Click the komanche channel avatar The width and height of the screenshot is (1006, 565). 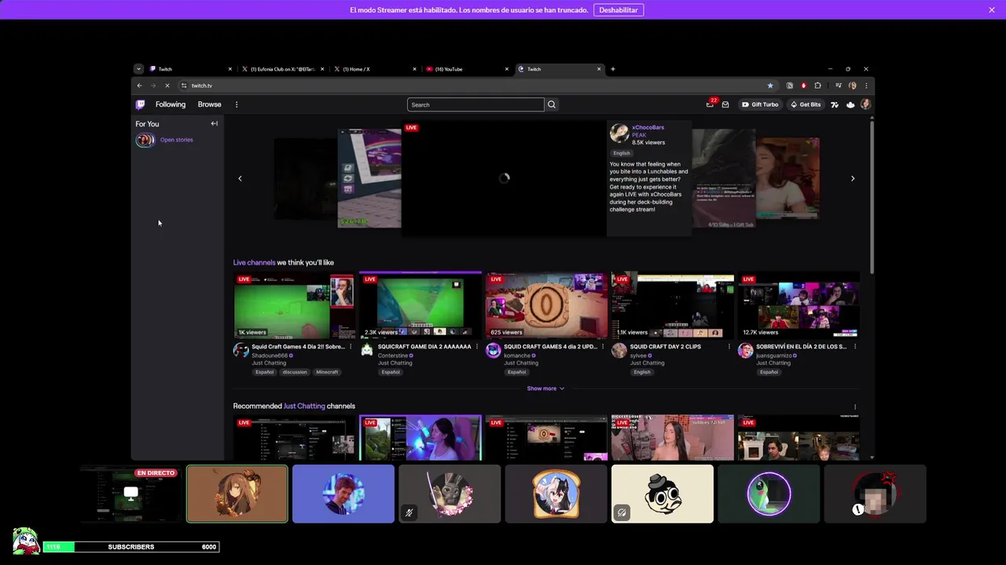[494, 350]
